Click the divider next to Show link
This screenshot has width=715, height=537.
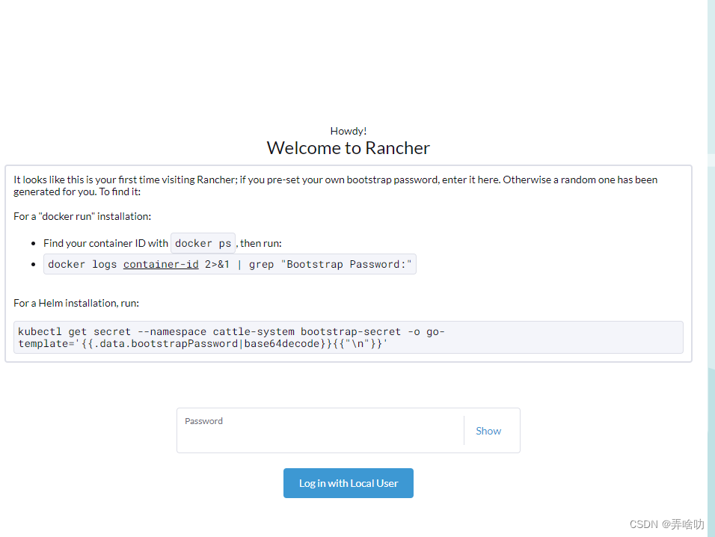[463, 430]
